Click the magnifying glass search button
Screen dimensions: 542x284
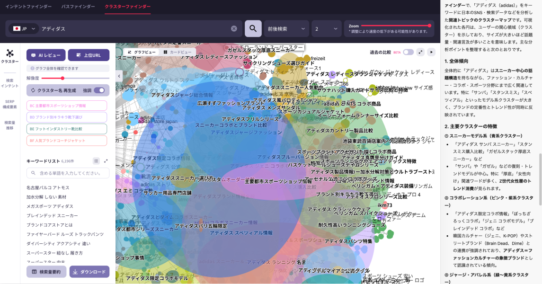(253, 28)
